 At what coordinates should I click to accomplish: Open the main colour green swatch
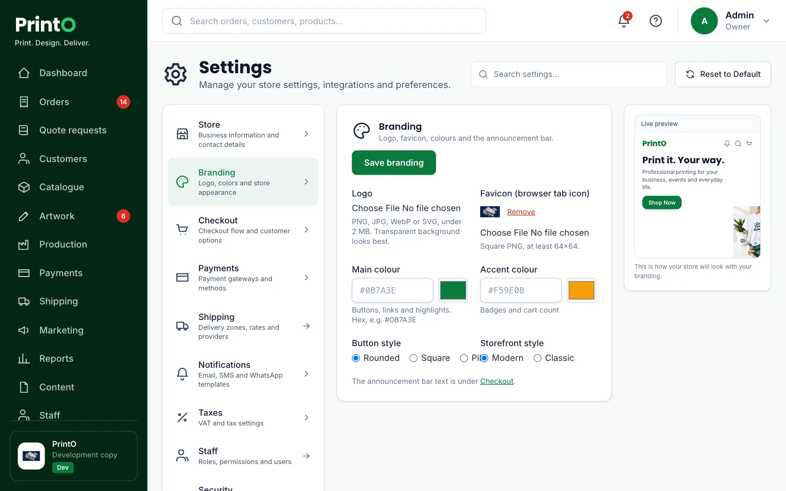(x=453, y=290)
